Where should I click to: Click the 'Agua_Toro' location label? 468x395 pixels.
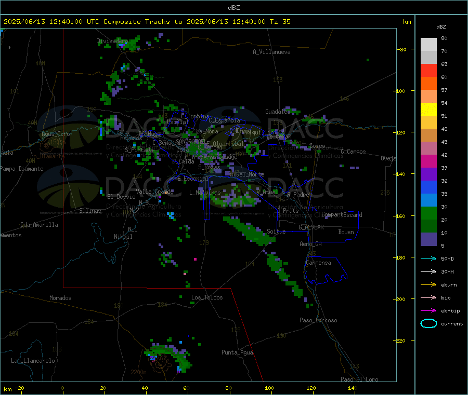pos(56,134)
